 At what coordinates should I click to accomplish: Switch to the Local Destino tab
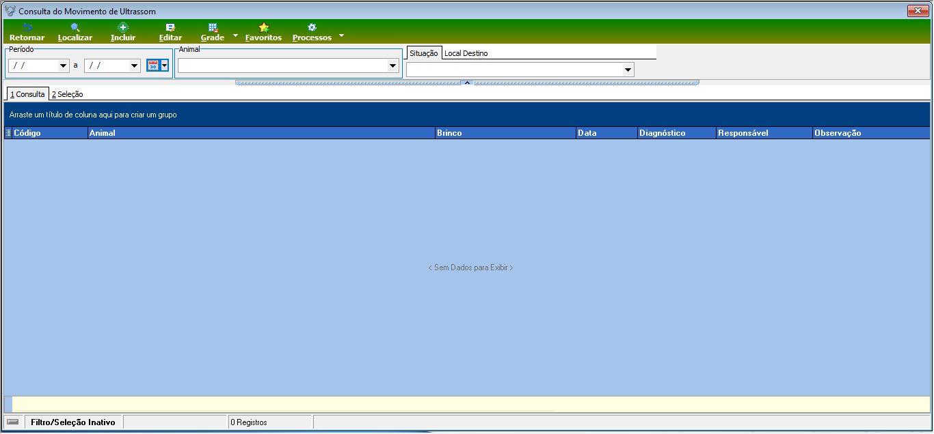(466, 53)
